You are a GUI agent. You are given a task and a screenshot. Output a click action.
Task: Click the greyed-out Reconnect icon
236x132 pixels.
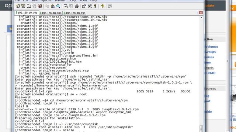coord(34,6)
